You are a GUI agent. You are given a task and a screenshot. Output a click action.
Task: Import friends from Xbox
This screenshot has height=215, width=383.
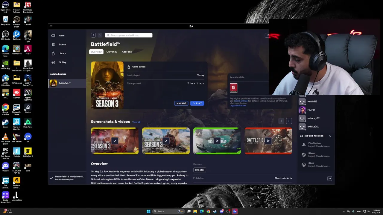tap(316, 165)
